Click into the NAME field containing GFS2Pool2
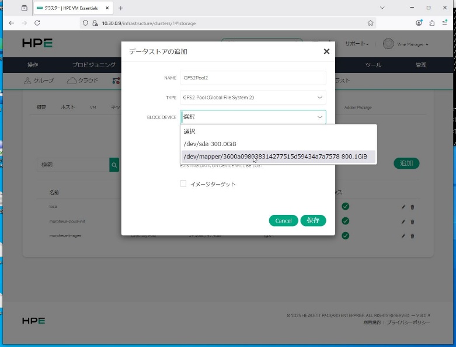The image size is (456, 347). coord(253,78)
